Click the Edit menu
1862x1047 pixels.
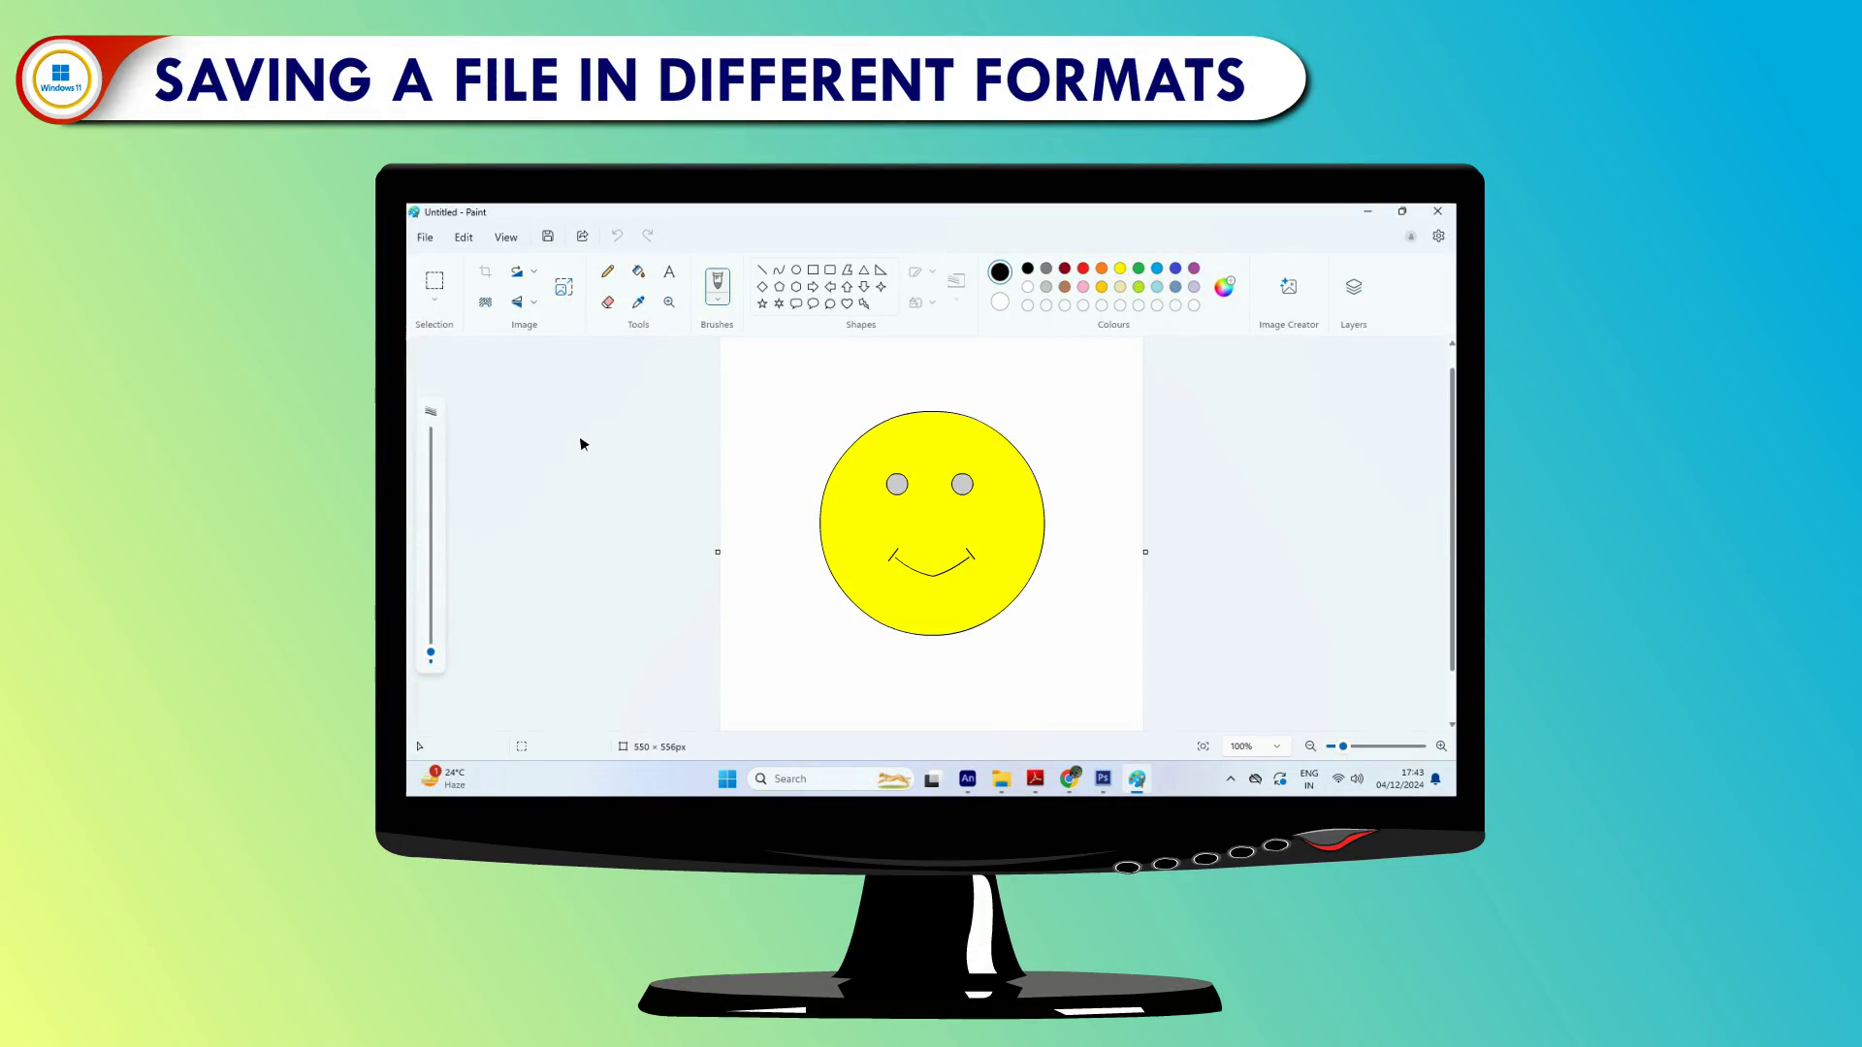(x=464, y=238)
